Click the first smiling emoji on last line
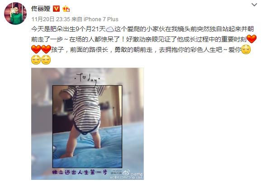Image resolution: width=262 pixels, height=183 pixels. pos(36,60)
